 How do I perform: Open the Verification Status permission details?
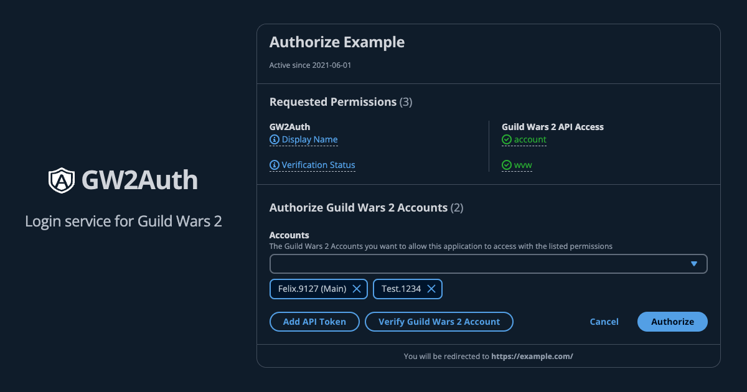point(318,166)
